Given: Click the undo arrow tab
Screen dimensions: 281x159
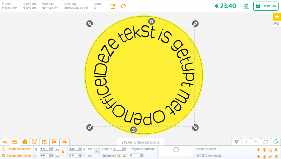Looking at the screenshot, I should point(256,142).
